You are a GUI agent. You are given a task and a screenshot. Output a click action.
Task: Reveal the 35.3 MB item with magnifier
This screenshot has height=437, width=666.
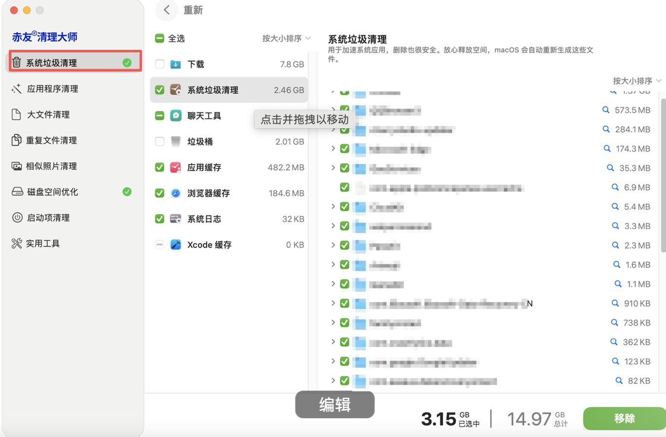(611, 168)
